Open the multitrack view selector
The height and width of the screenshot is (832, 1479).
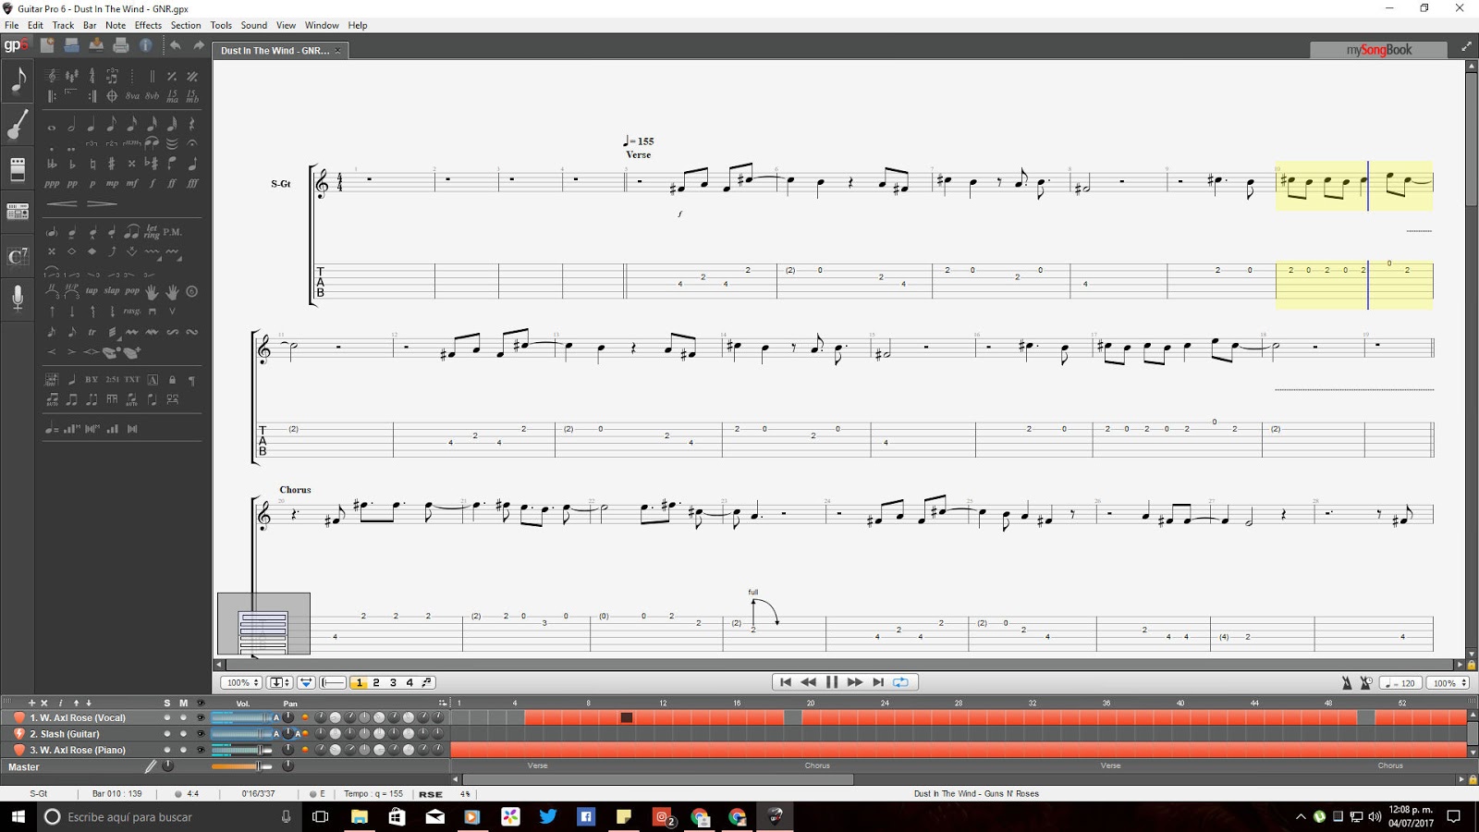coord(306,683)
